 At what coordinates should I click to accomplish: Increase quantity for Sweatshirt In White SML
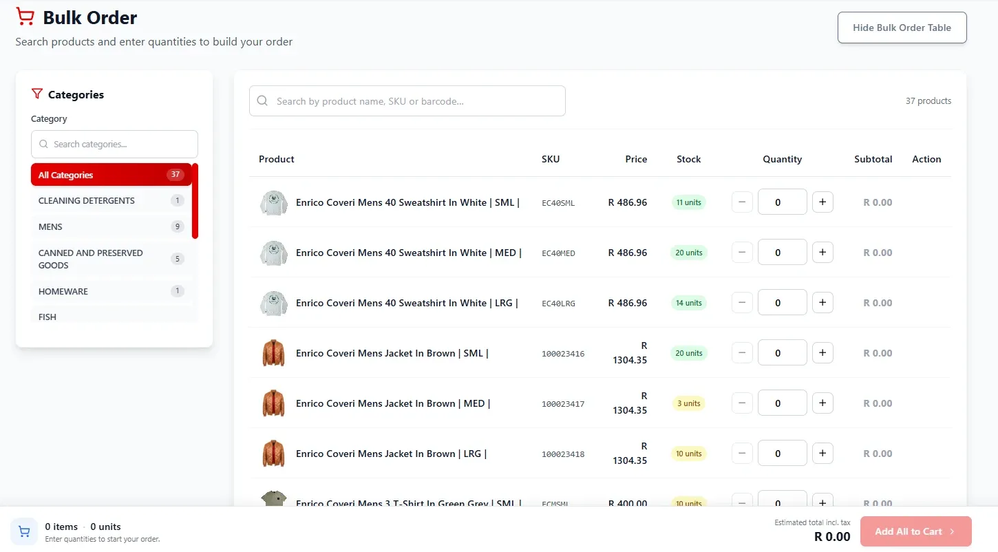point(822,202)
